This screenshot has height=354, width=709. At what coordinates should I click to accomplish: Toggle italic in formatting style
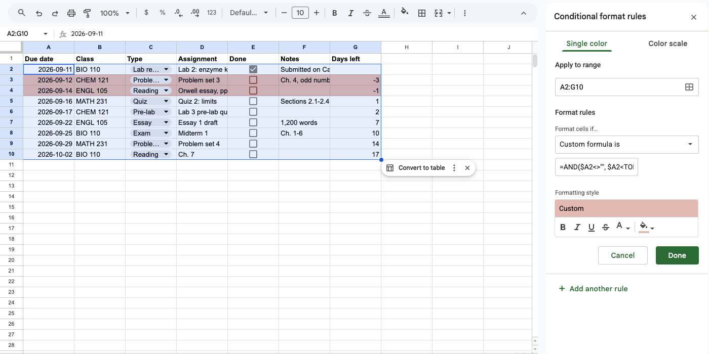[577, 228]
